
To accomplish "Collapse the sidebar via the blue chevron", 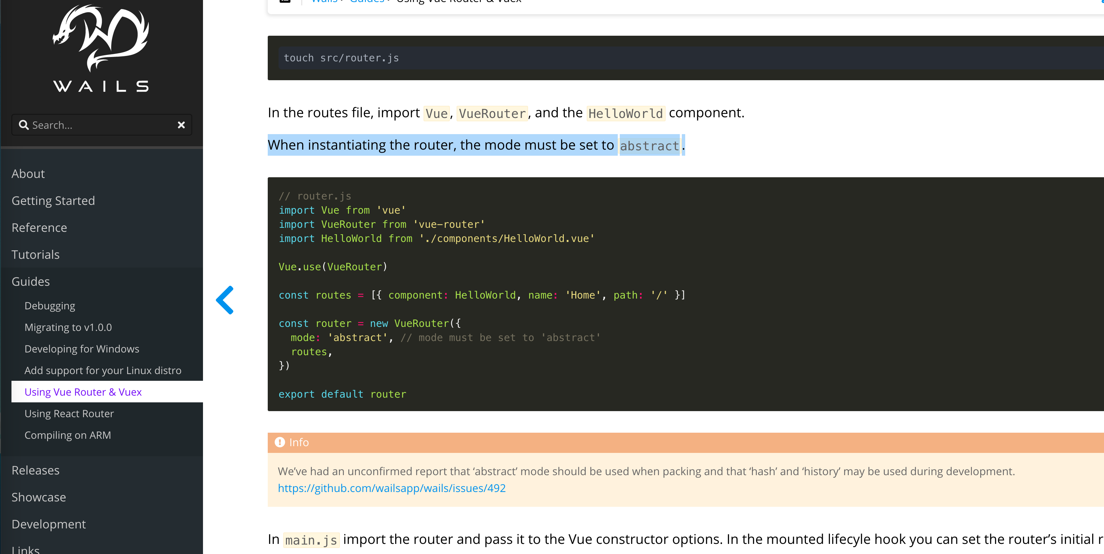I will [x=225, y=300].
